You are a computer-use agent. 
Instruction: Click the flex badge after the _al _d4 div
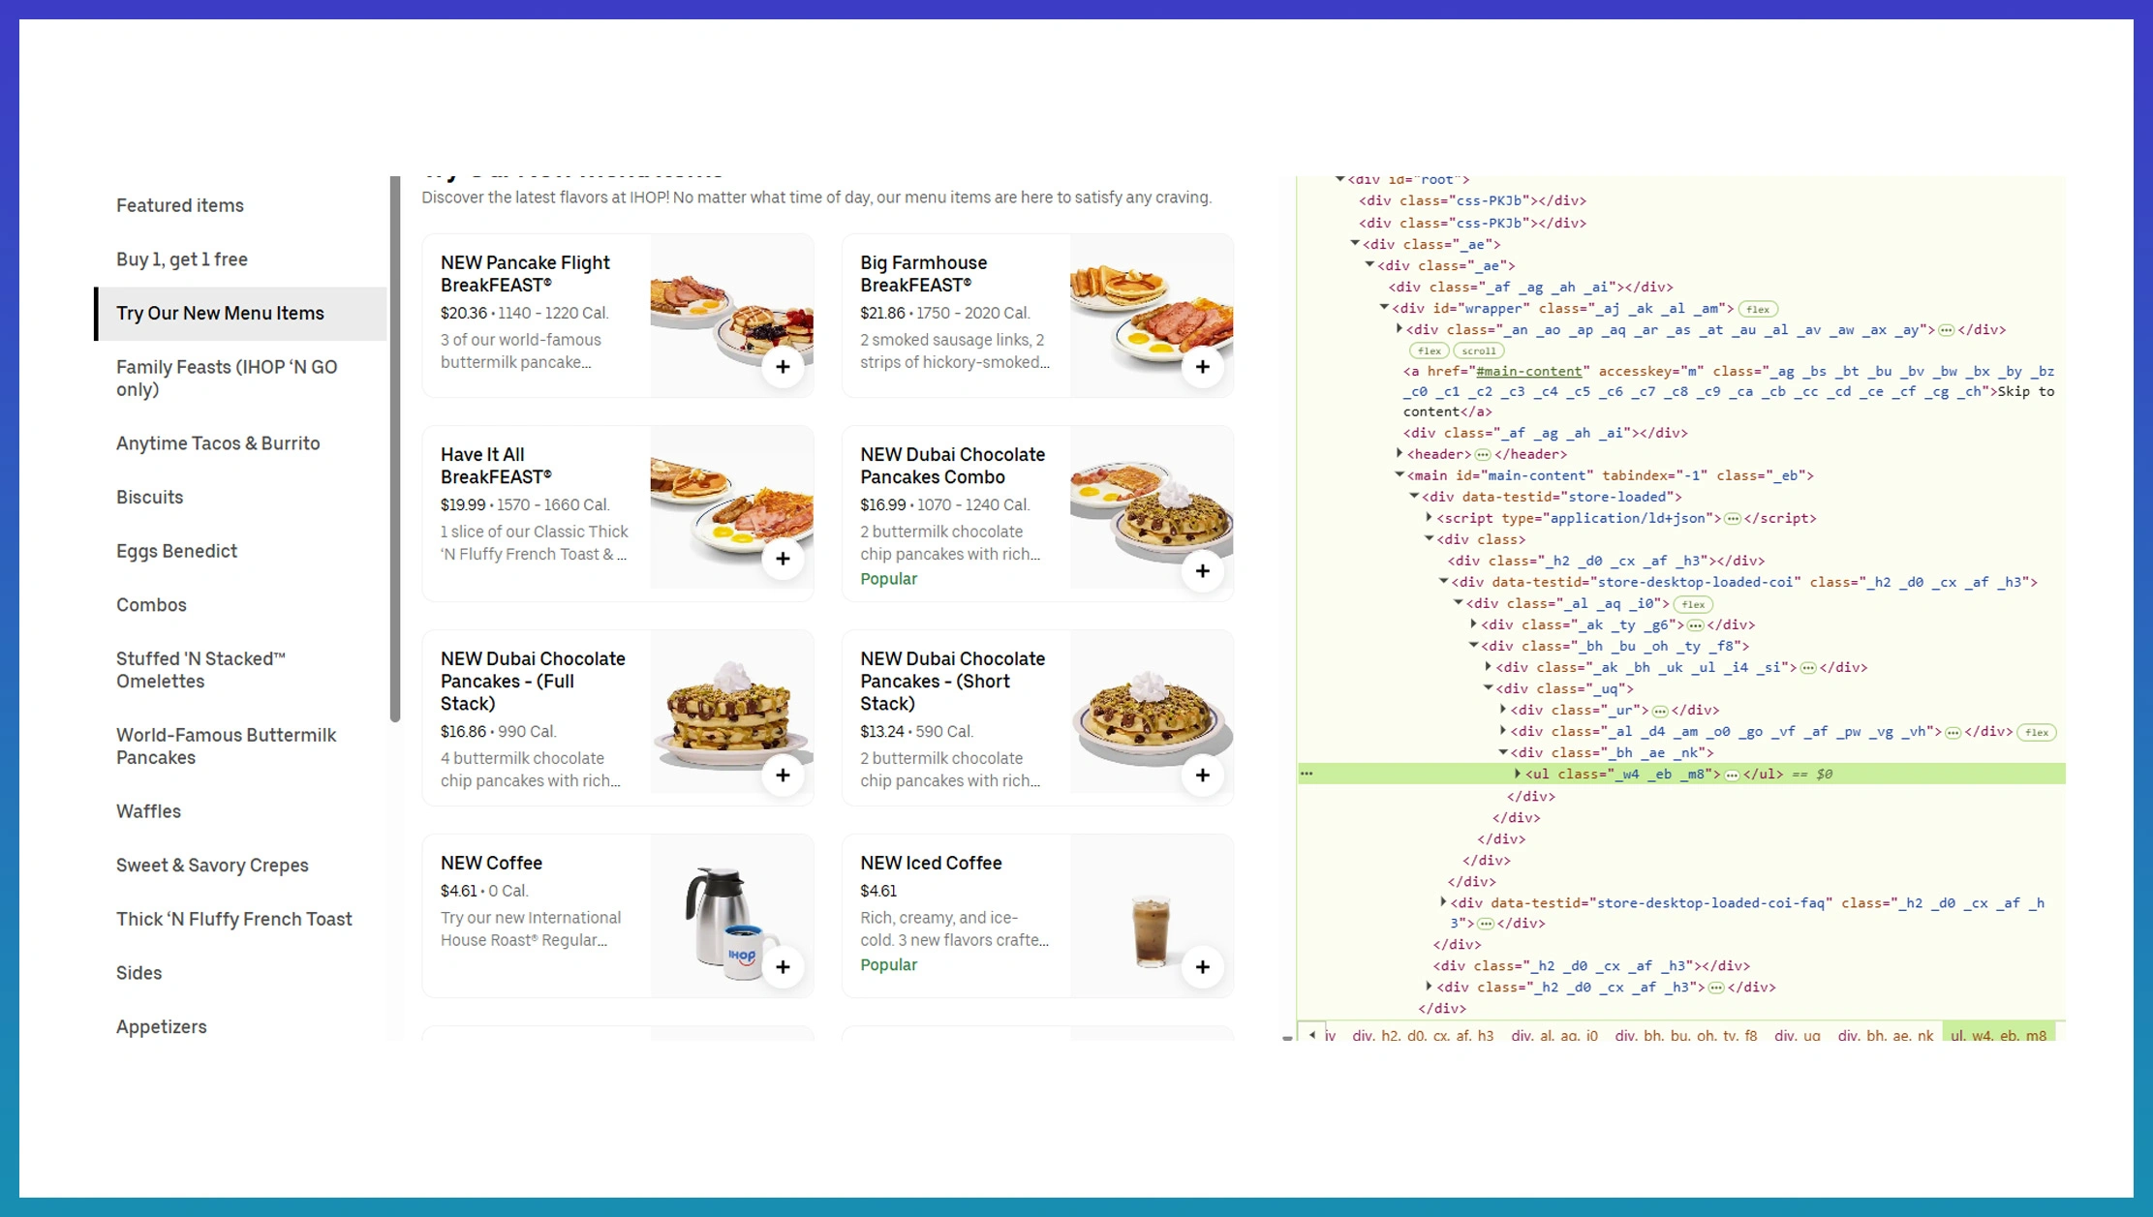tap(2037, 733)
